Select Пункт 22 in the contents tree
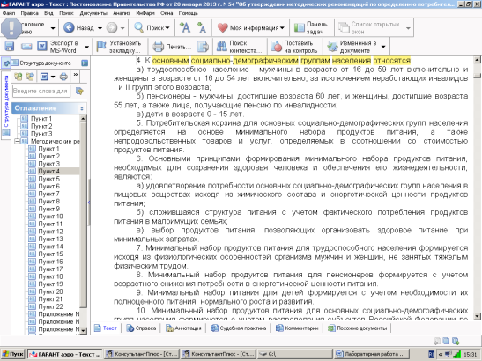 [50, 306]
